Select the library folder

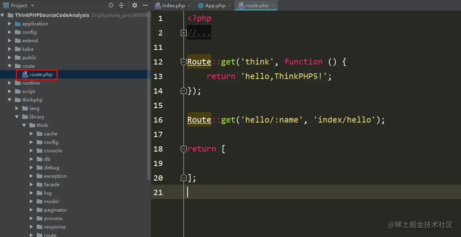pos(33,117)
